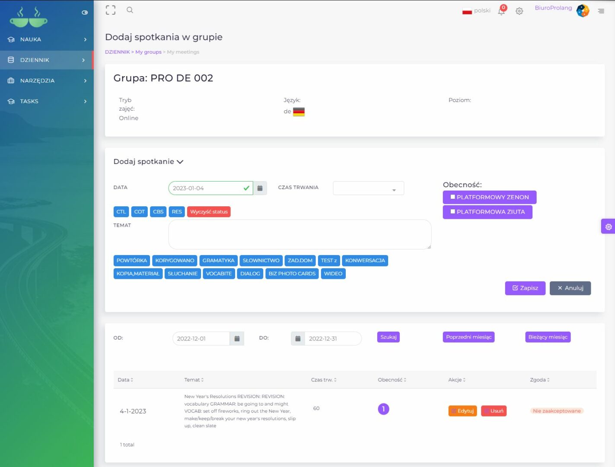Screen dimensions: 615x467
Task: Click the Zapisz button
Action: pyautogui.click(x=525, y=288)
